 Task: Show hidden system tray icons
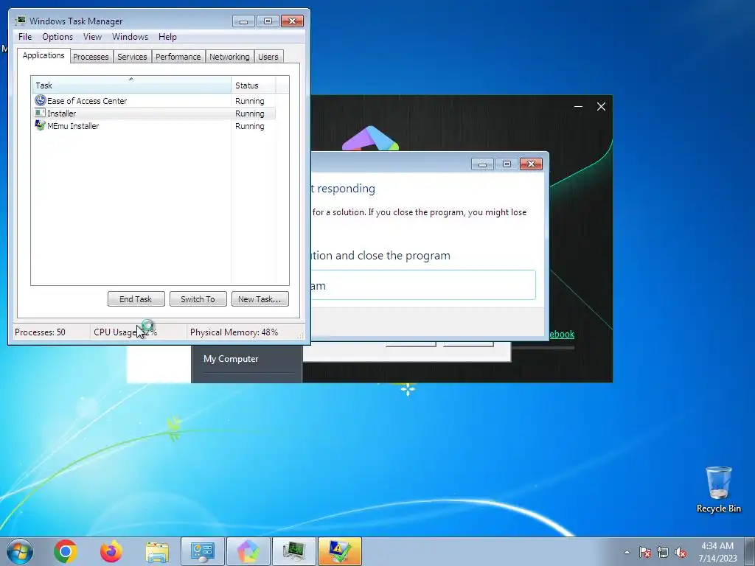point(627,552)
